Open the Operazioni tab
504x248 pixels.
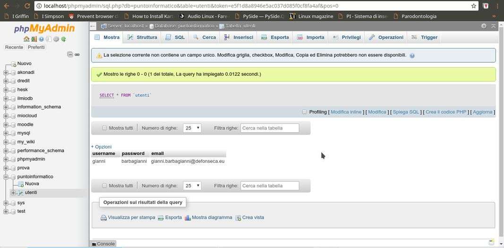[x=386, y=38]
